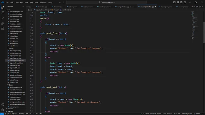Viewport: 205px width, 115px height.
Task: Open the push_front(int) breadcrumb dropdown
Action: 65,10
